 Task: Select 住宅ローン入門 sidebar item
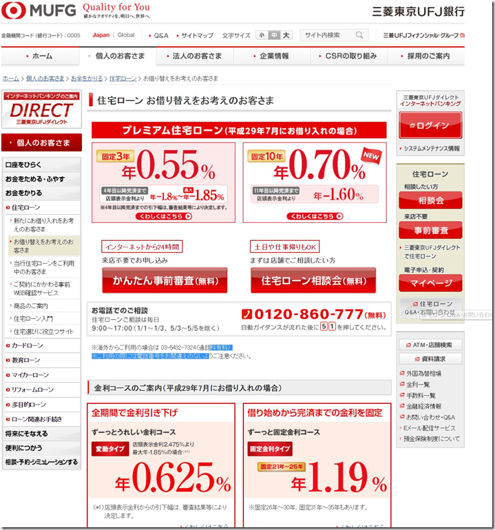33,319
